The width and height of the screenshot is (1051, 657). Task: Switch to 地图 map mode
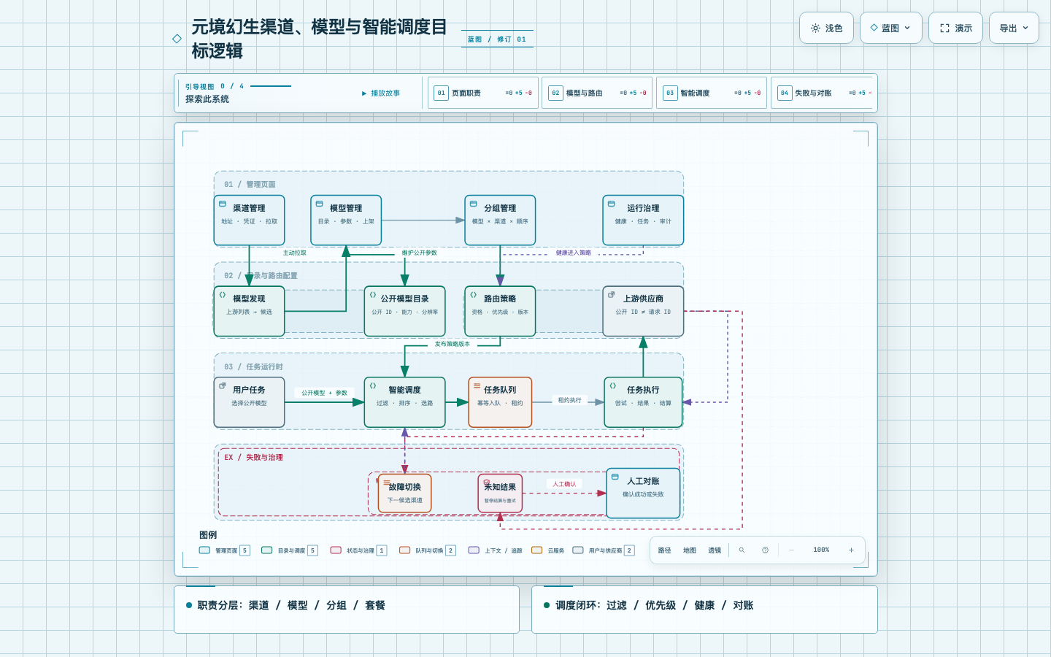690,550
